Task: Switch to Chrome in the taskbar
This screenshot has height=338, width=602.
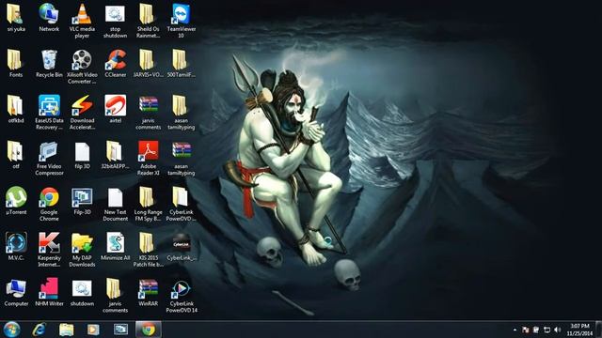Action: [149, 330]
